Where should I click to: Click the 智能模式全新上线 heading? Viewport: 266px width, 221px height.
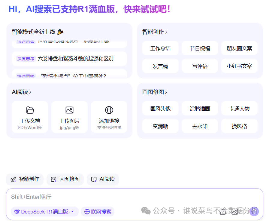coord(34,32)
